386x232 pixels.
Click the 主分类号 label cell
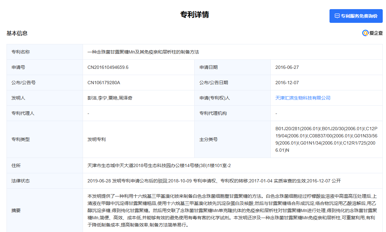[x=233, y=139]
